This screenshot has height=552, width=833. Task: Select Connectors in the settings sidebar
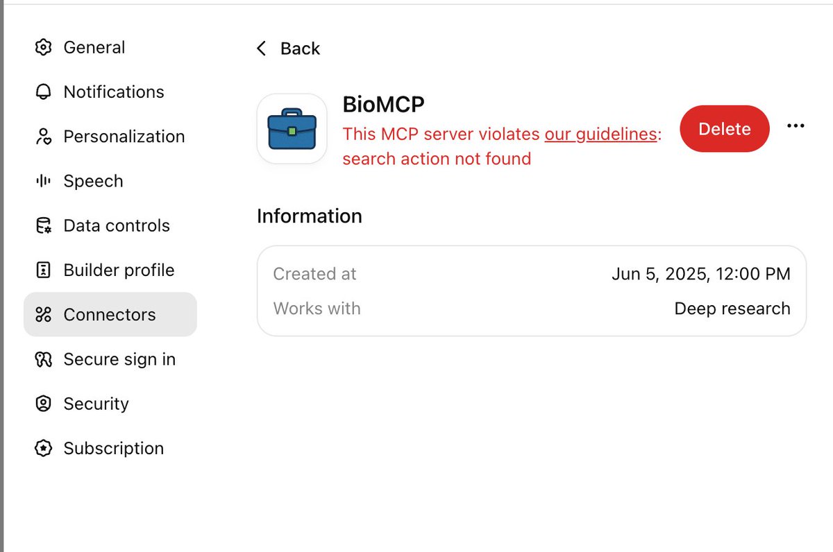coord(110,315)
